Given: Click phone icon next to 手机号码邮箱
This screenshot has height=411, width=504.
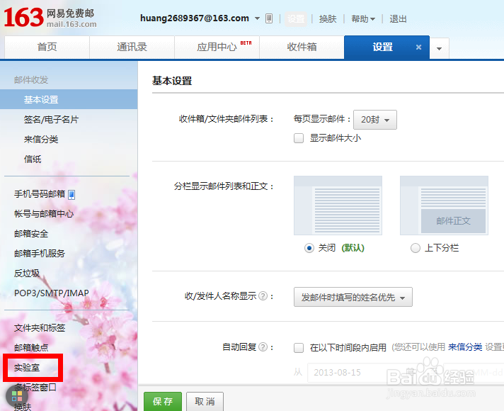Looking at the screenshot, I should tap(71, 194).
